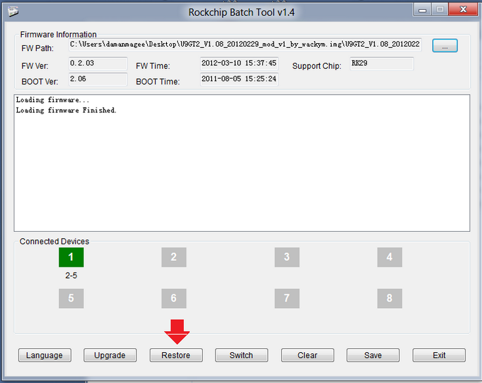Click the FW Ver field showing 0.2.03
The height and width of the screenshot is (383, 482).
[x=98, y=64]
